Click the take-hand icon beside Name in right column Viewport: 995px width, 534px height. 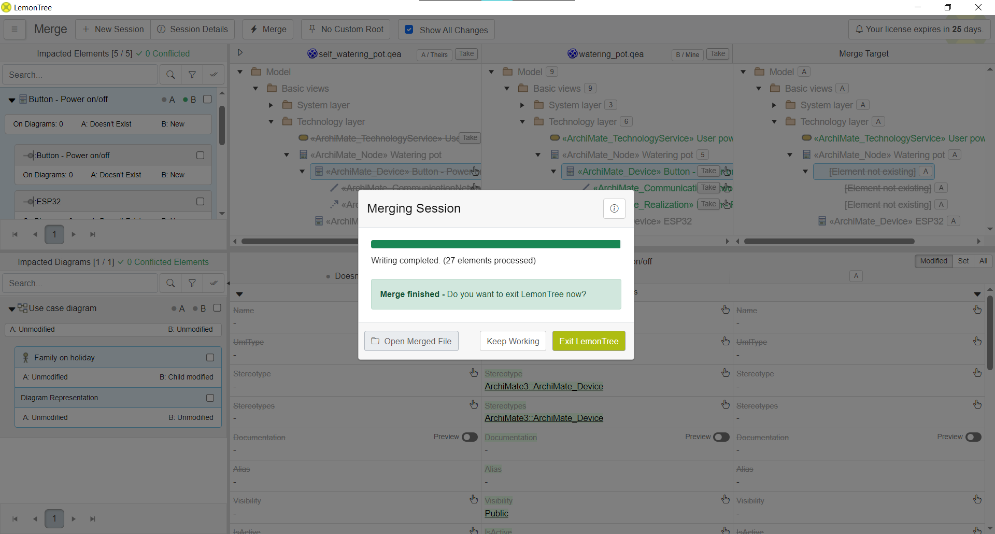(977, 310)
